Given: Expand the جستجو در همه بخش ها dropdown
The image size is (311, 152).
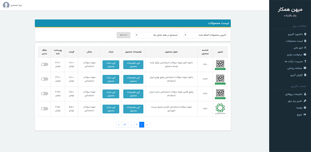Looking at the screenshot, I should coord(157,35).
